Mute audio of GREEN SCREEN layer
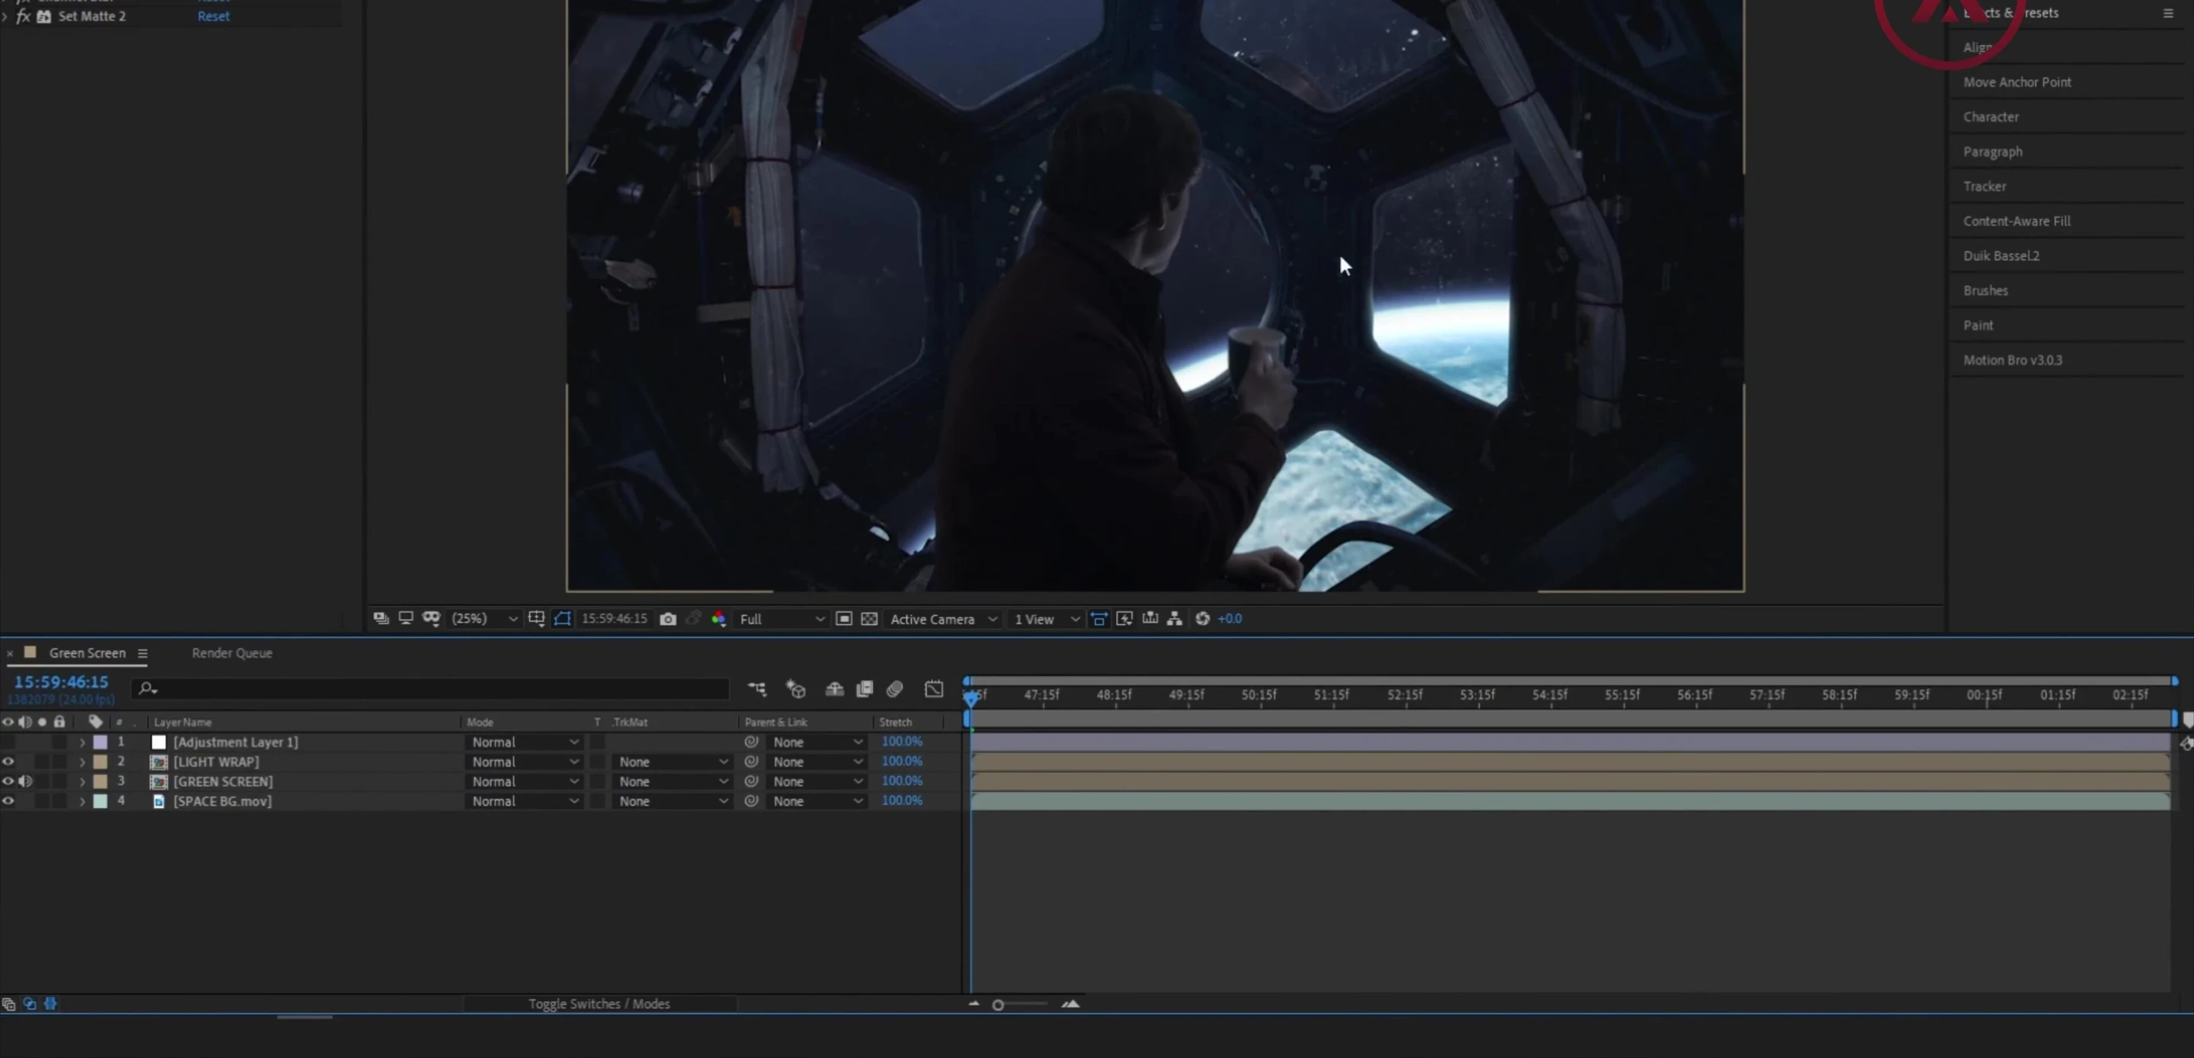This screenshot has width=2194, height=1058. [26, 781]
